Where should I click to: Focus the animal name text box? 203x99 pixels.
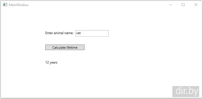[92, 33]
